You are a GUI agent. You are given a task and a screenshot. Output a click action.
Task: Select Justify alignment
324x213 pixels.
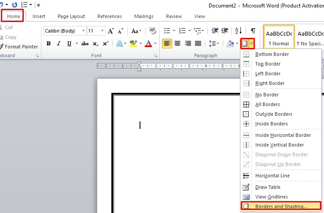pos(198,44)
